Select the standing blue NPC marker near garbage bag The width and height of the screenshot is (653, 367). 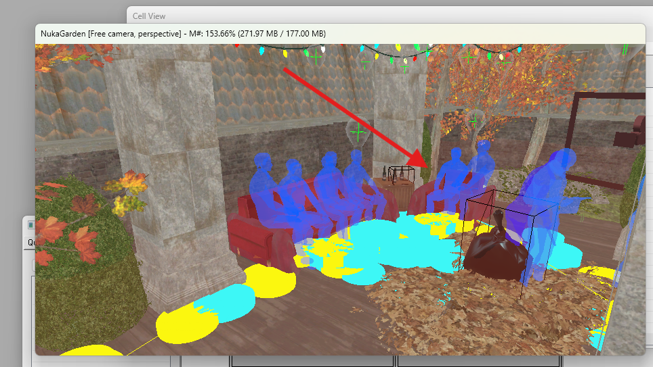pos(544,214)
